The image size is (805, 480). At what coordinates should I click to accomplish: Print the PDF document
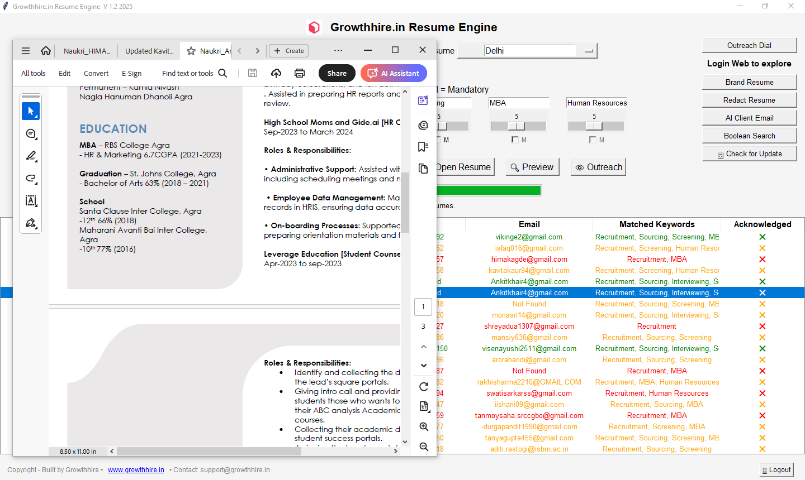[x=300, y=73]
